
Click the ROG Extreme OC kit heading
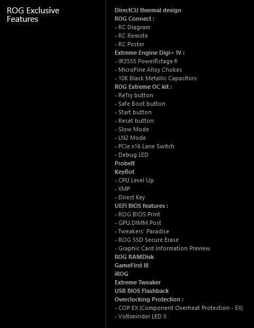(x=143, y=87)
